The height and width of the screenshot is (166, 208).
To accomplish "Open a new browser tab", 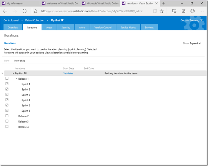I will 164,3.
